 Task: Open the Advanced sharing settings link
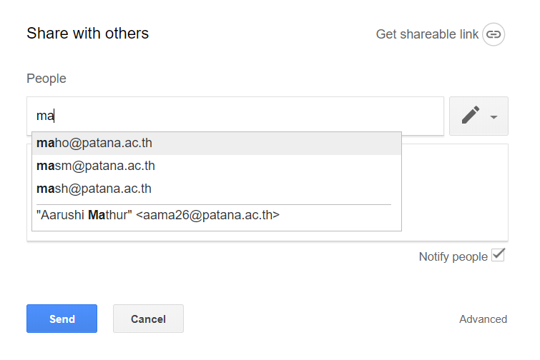click(483, 319)
